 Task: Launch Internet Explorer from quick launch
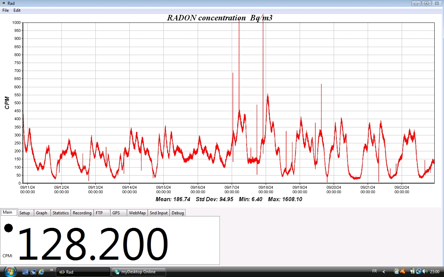pos(41,272)
